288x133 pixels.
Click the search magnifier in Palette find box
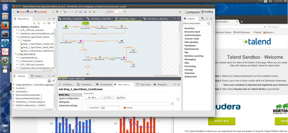[209, 23]
